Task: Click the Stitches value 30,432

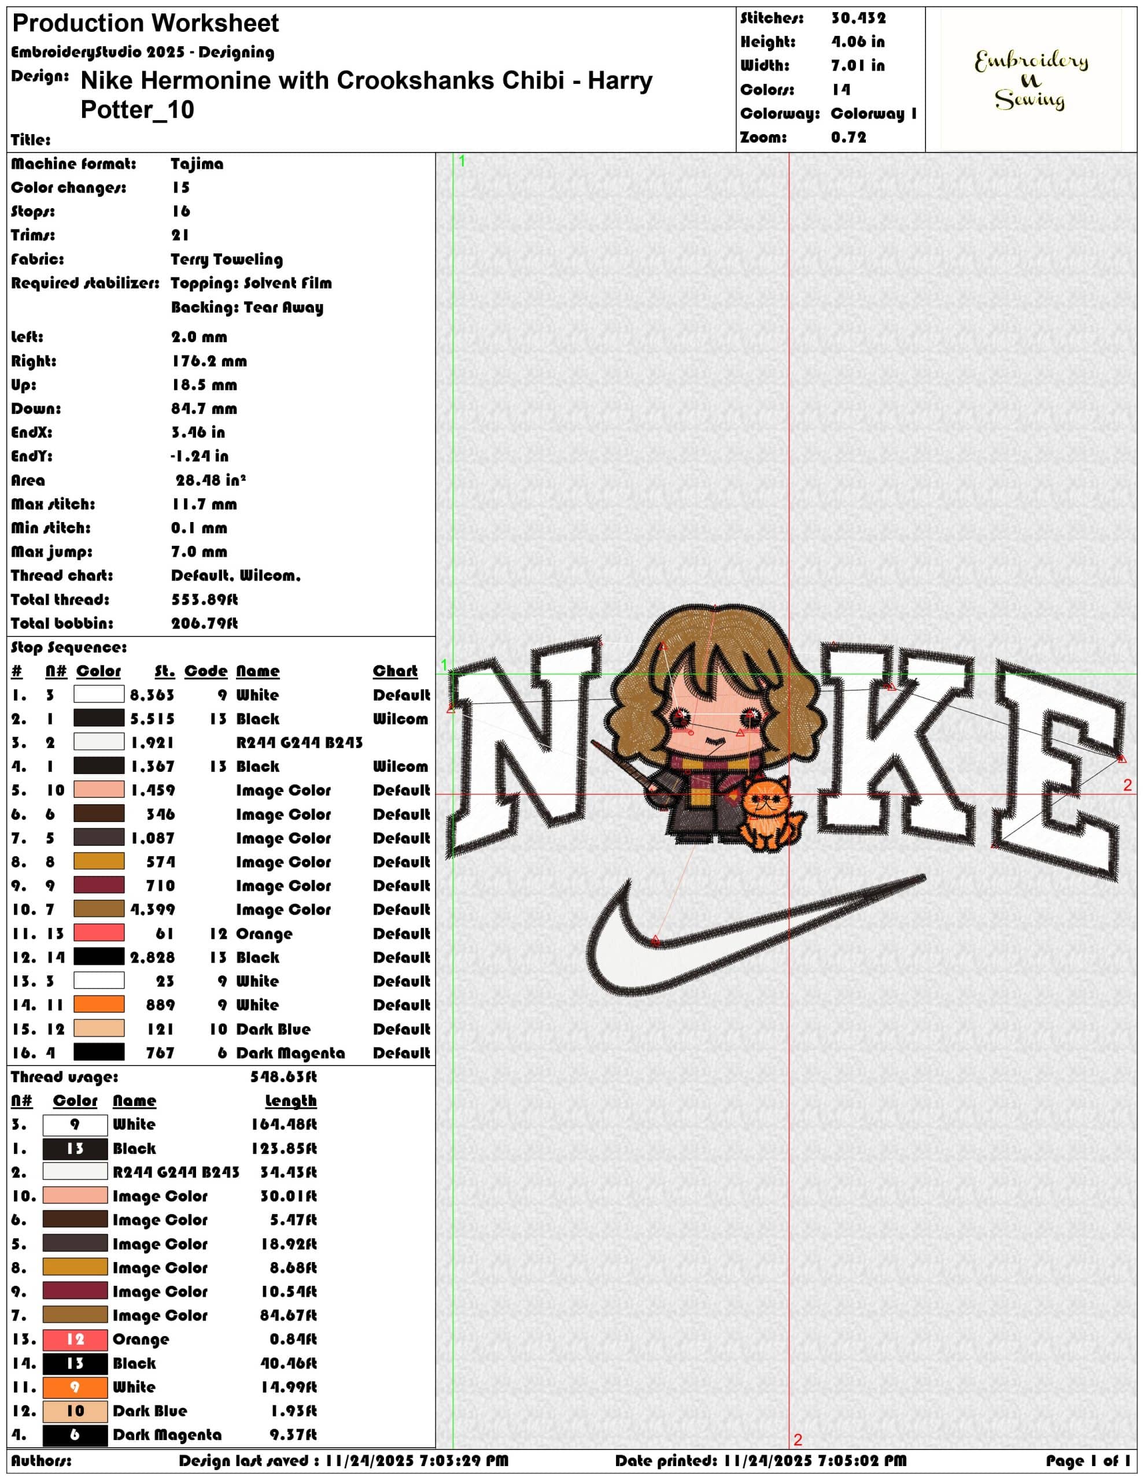Action: coord(858,18)
